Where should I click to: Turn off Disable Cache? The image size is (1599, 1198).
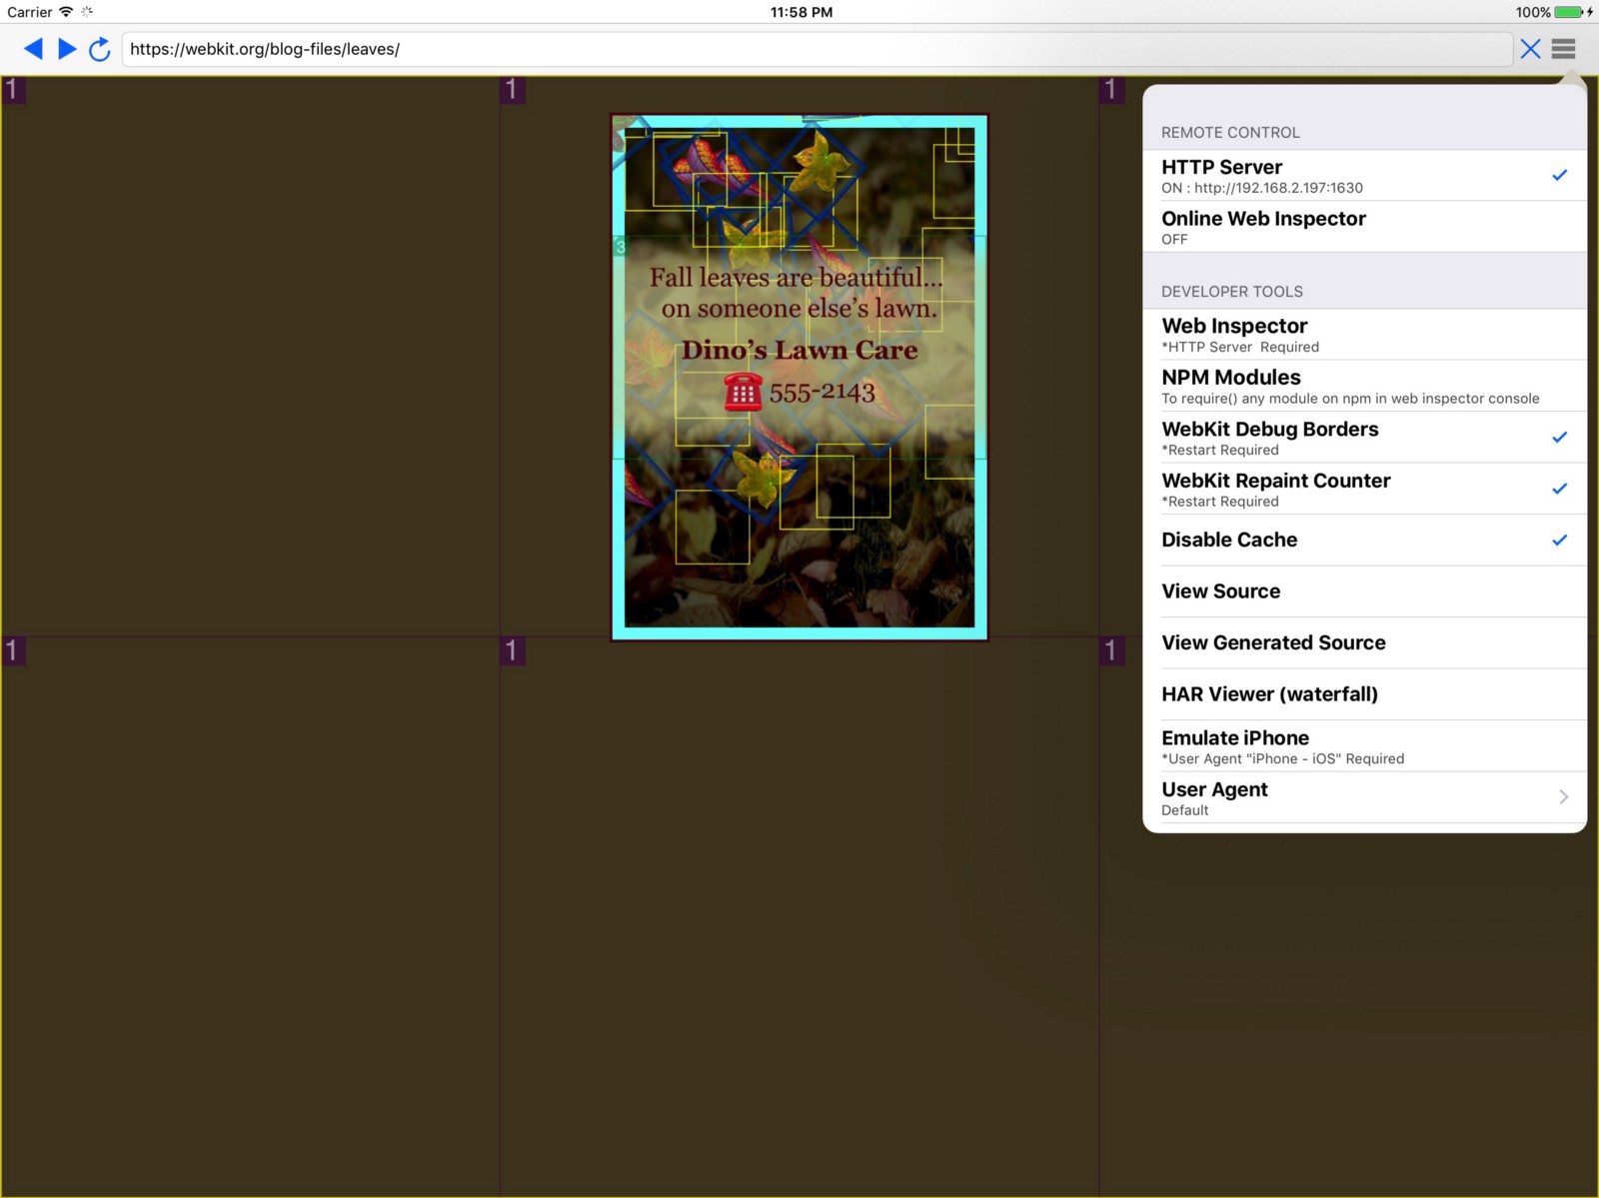click(1364, 541)
